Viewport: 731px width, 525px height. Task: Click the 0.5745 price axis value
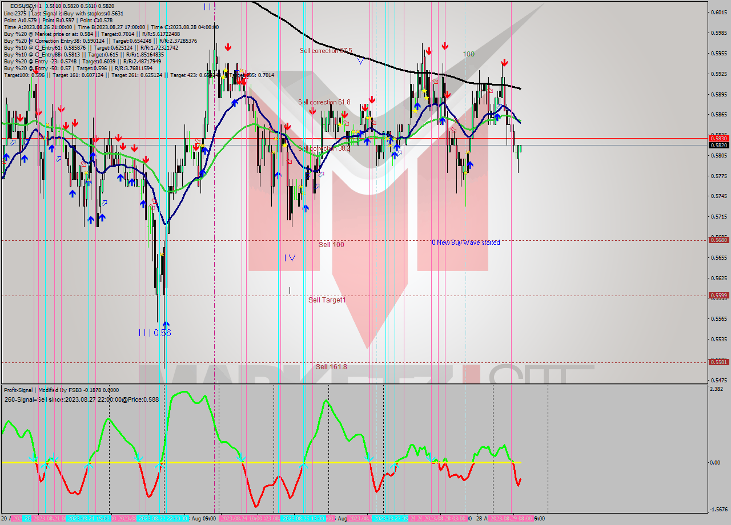coord(718,196)
